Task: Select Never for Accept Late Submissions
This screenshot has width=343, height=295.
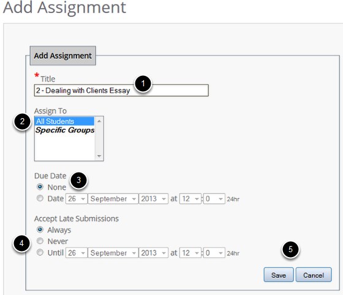Action: pos(40,241)
